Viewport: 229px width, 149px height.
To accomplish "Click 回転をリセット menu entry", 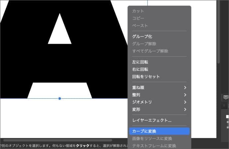I will (x=146, y=76).
